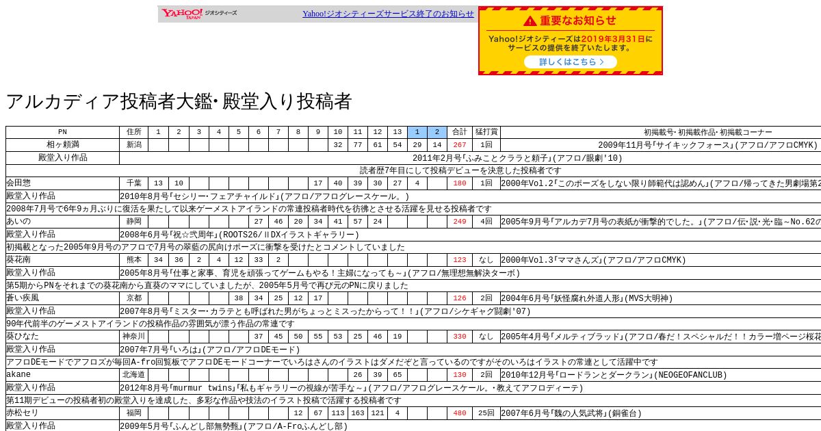
Task: Click the text 2008年6月号「祝☆弐周年」
Action: tap(169, 235)
